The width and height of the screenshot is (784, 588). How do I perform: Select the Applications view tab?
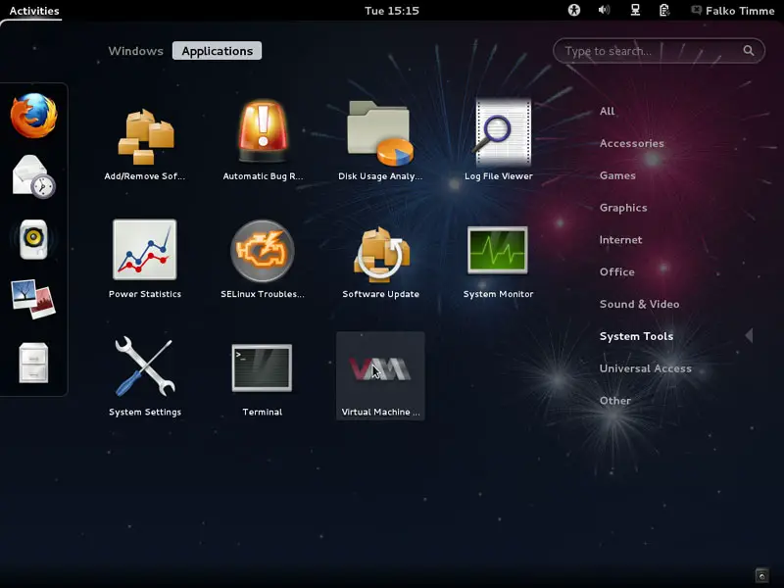coord(217,51)
